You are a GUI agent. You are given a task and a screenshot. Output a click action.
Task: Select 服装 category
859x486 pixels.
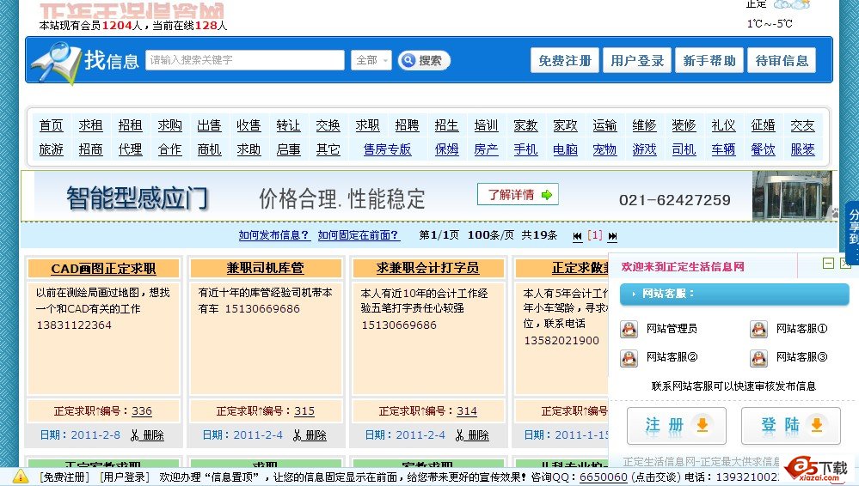pyautogui.click(x=802, y=149)
